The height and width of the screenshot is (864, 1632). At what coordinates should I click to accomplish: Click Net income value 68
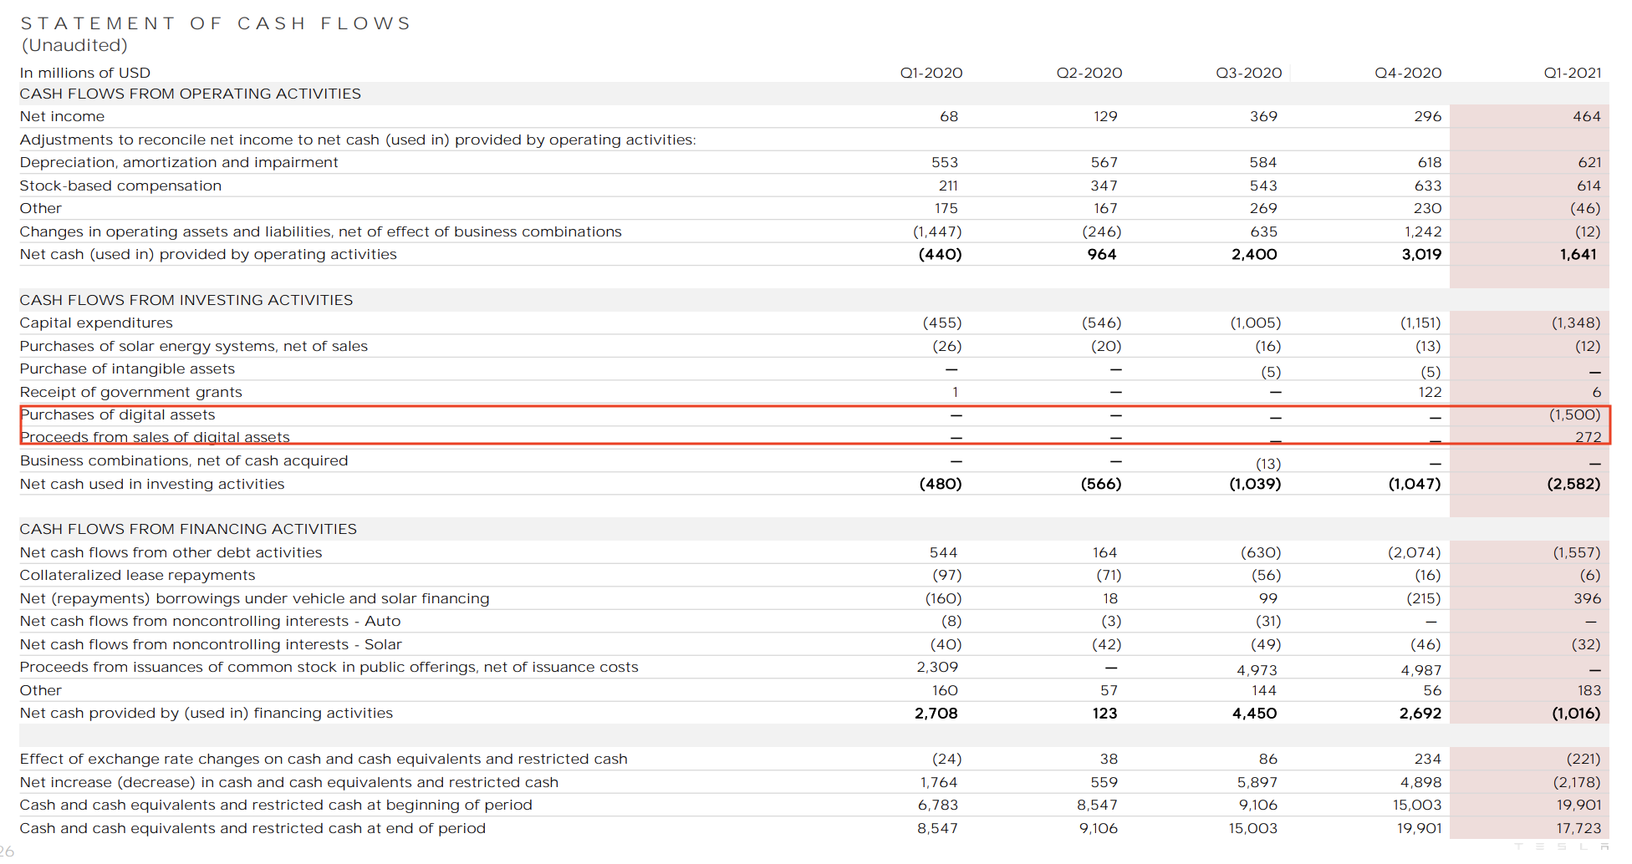tap(949, 116)
